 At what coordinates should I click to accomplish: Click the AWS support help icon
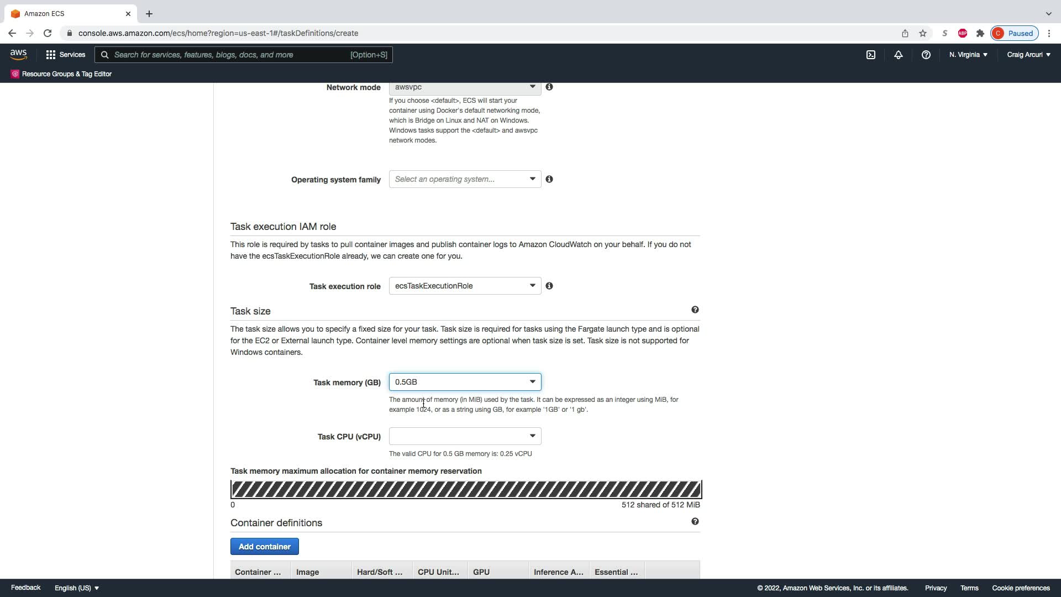(926, 55)
